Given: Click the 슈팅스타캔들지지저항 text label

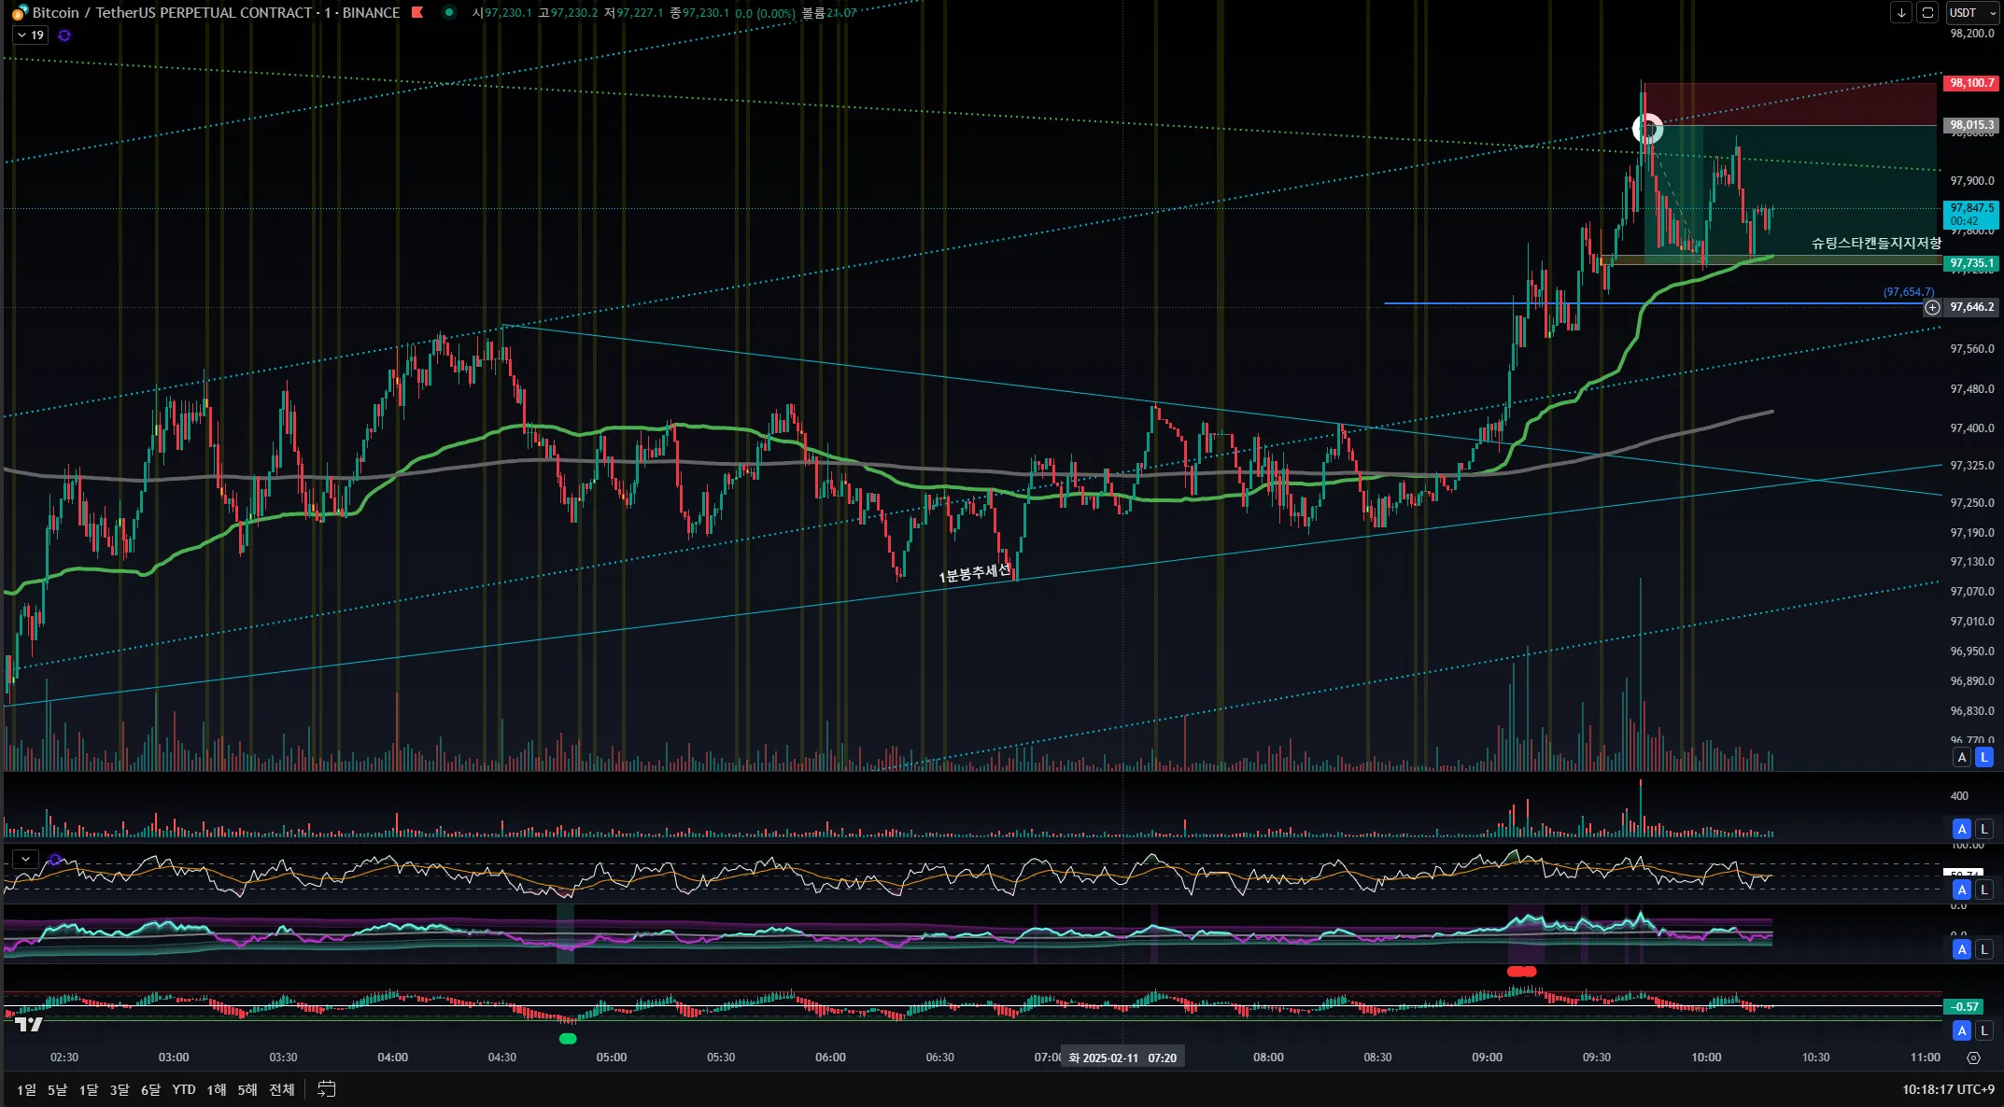Looking at the screenshot, I should point(1876,243).
